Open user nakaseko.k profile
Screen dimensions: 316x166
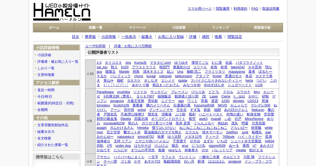pos(126,137)
